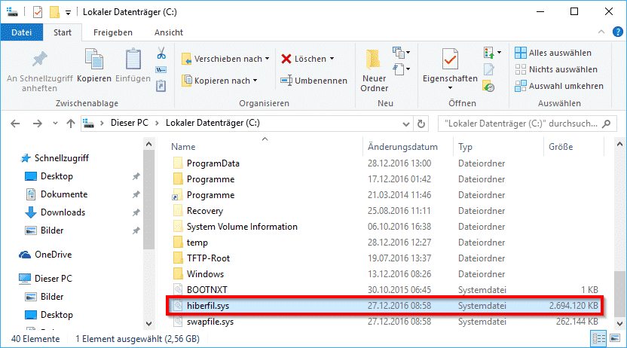
Task: Click the refresh icon next to address bar
Action: 421,124
